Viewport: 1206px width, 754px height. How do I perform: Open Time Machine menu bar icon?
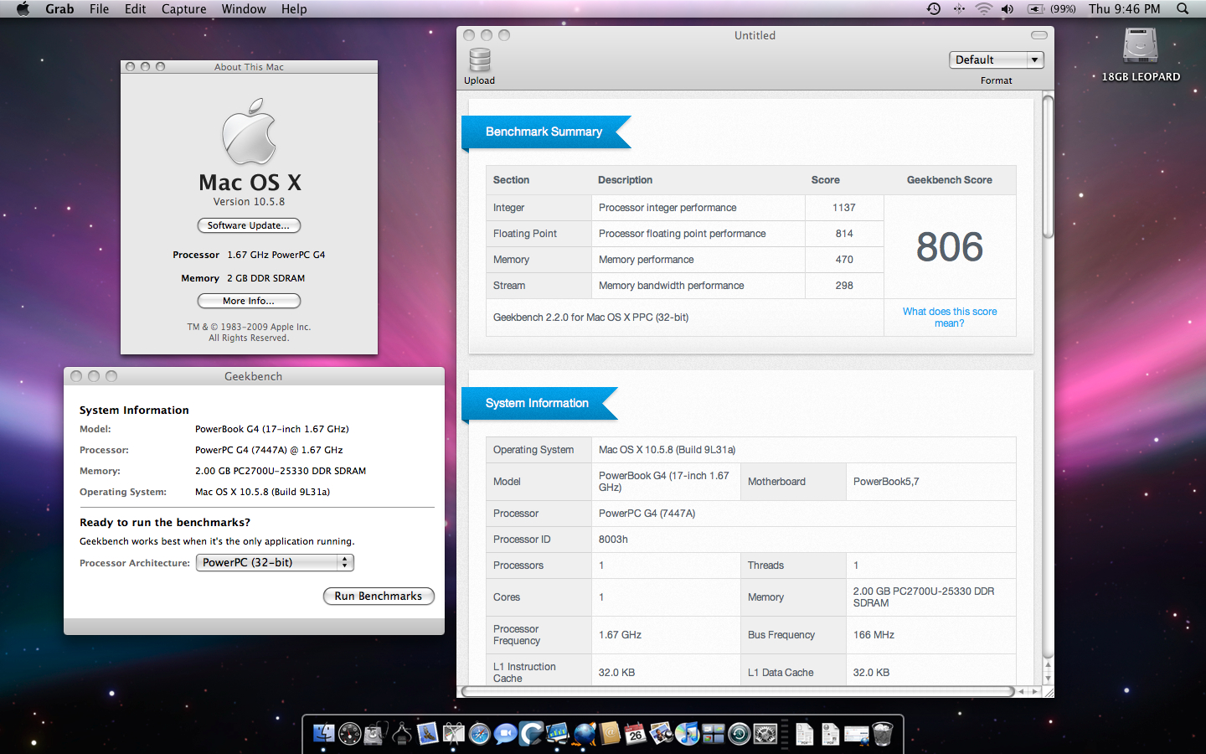click(x=933, y=8)
